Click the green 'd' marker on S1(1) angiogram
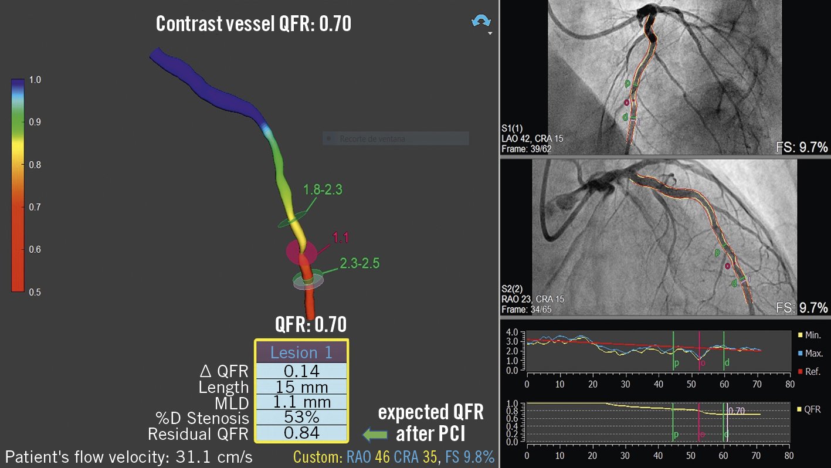831x468 pixels. (x=625, y=117)
